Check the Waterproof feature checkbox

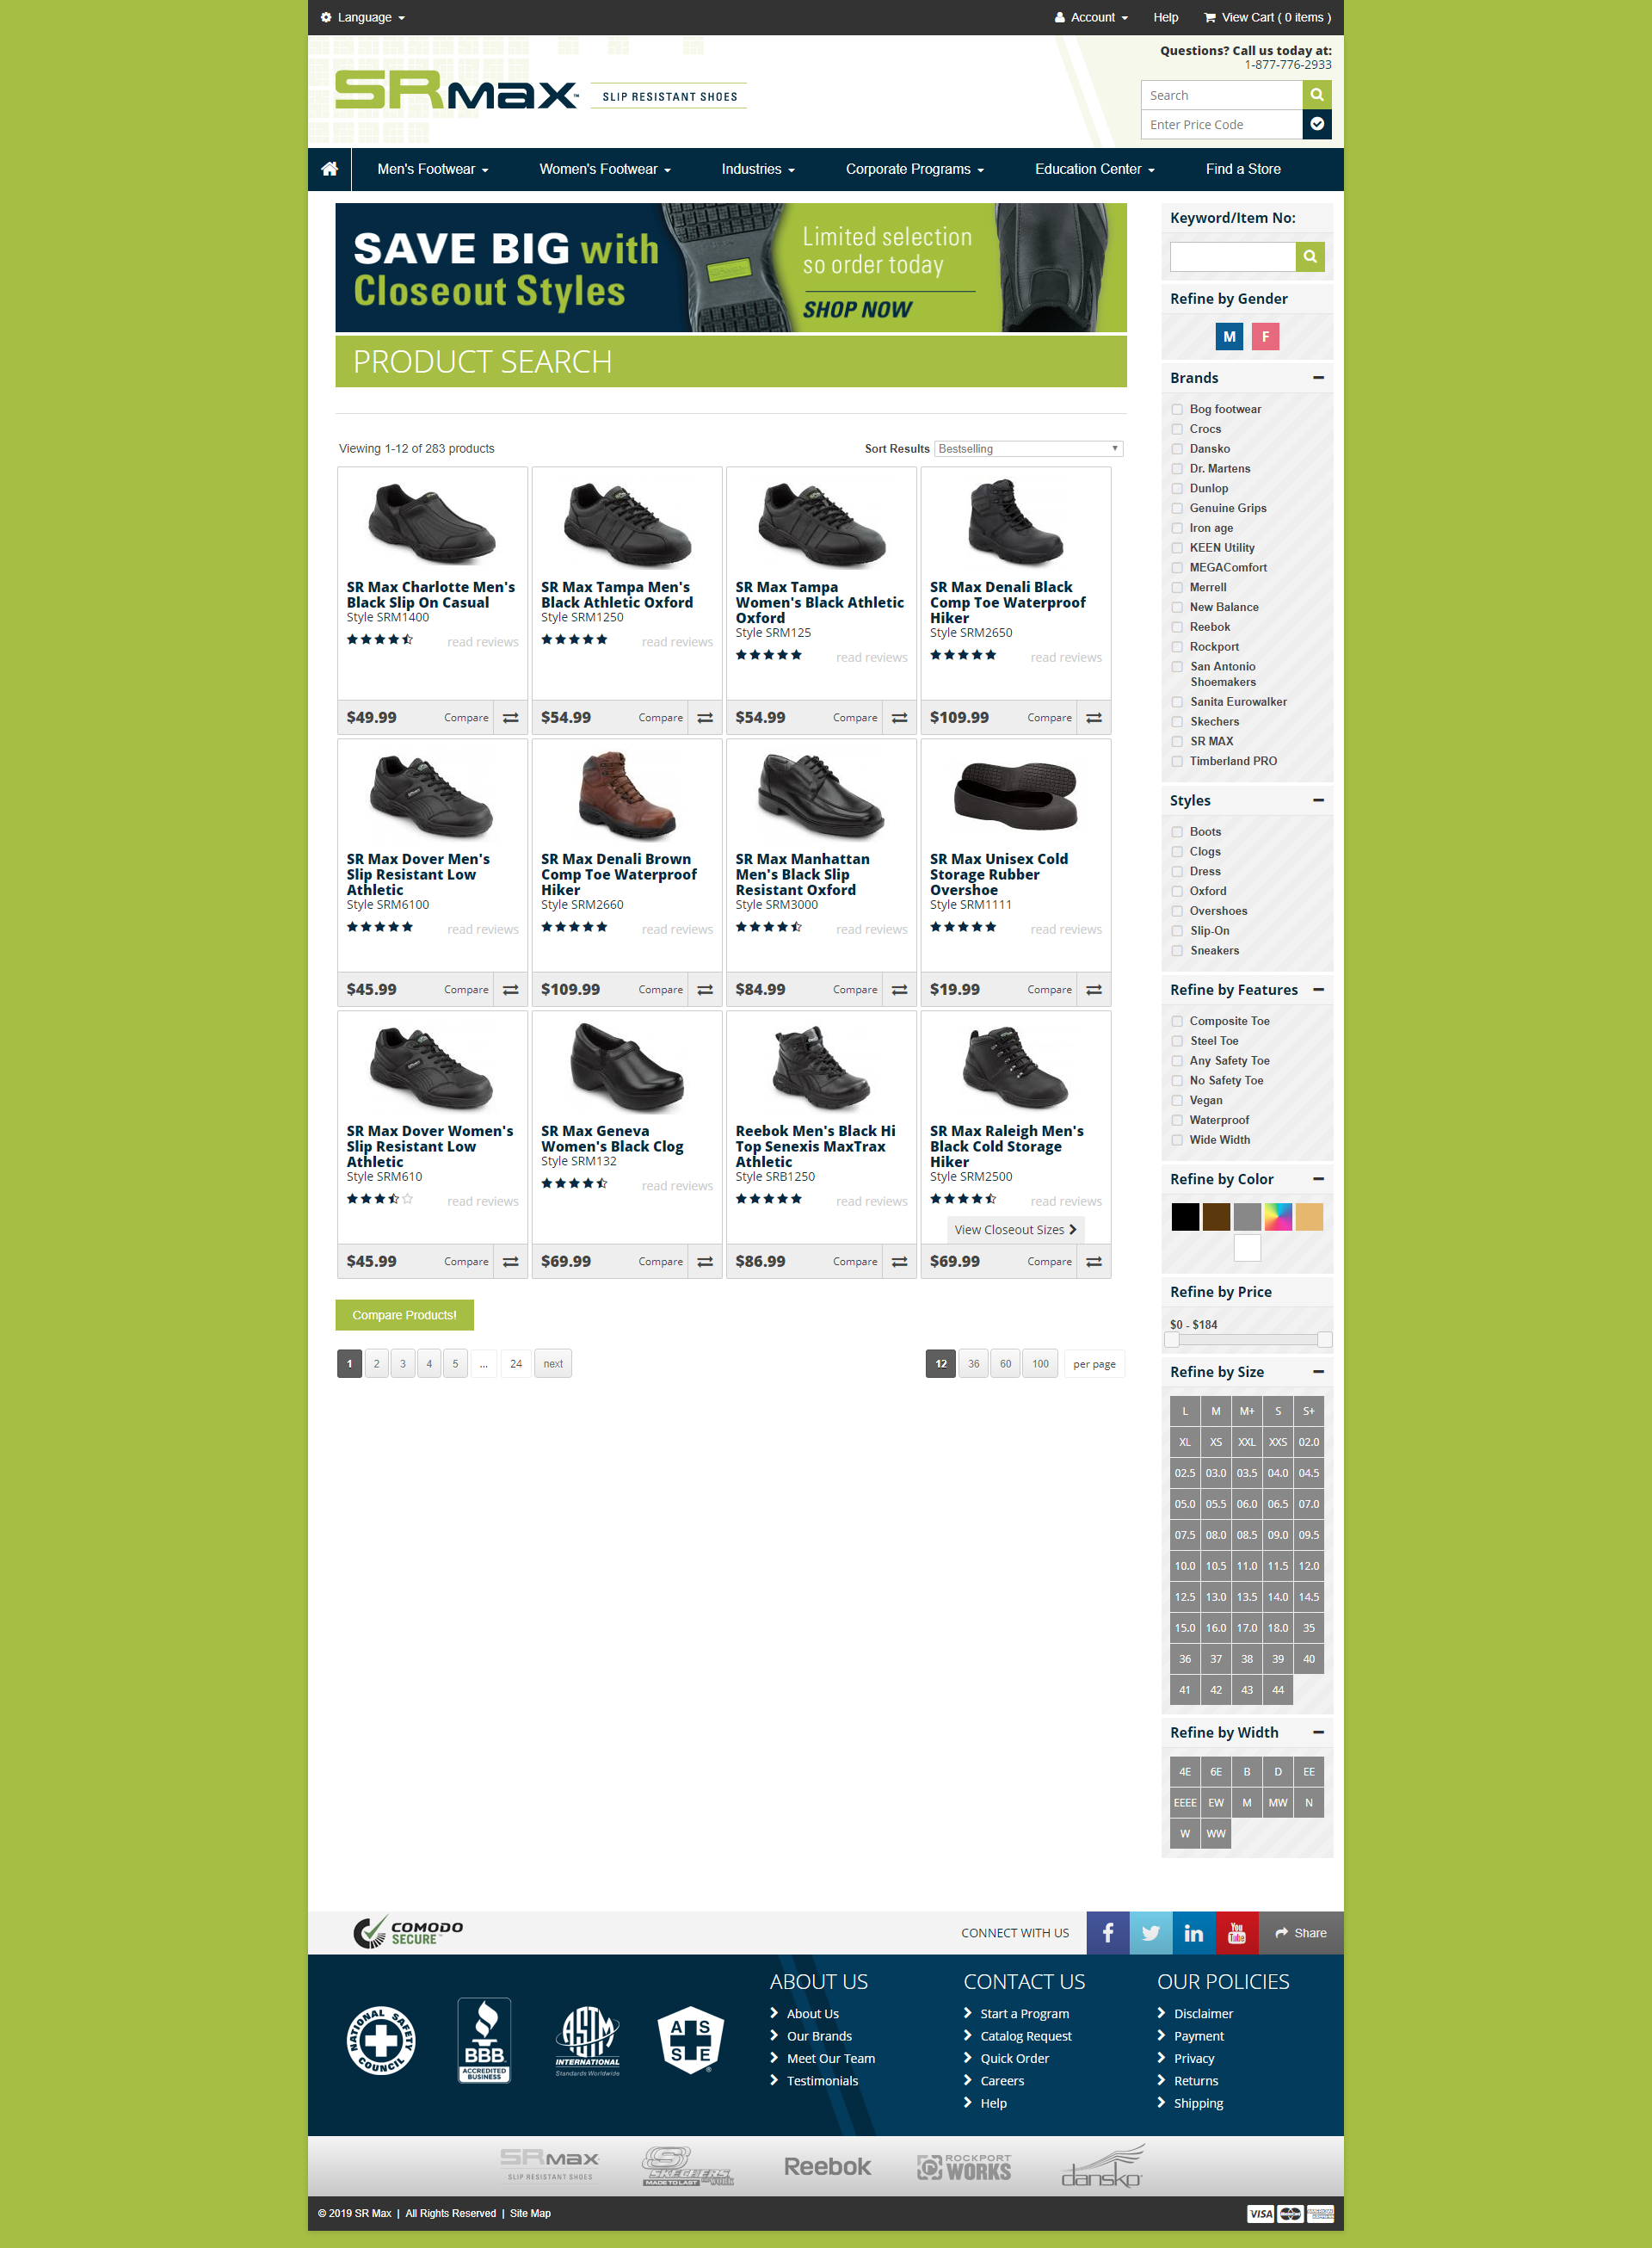point(1177,1120)
